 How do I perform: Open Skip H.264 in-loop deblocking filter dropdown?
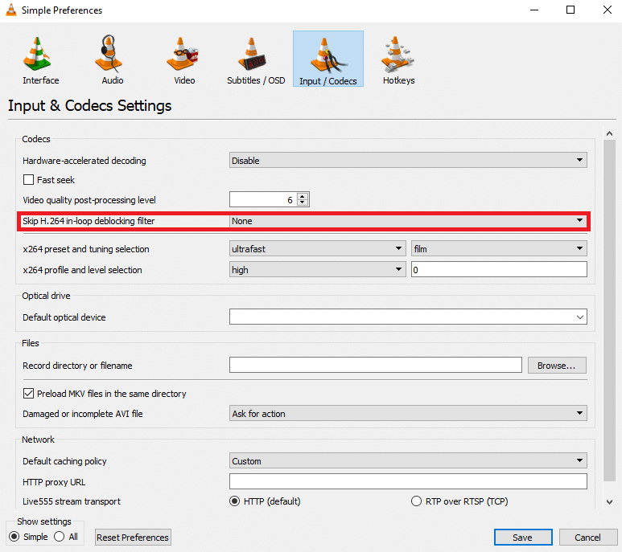pos(408,221)
